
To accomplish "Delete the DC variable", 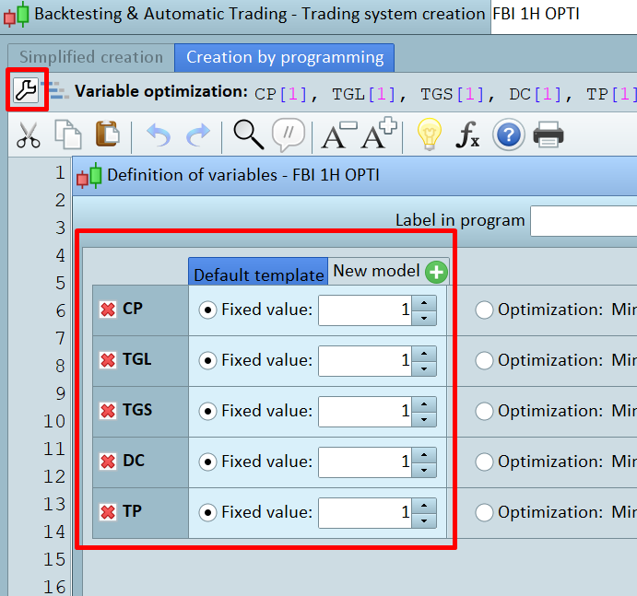I will pyautogui.click(x=108, y=462).
